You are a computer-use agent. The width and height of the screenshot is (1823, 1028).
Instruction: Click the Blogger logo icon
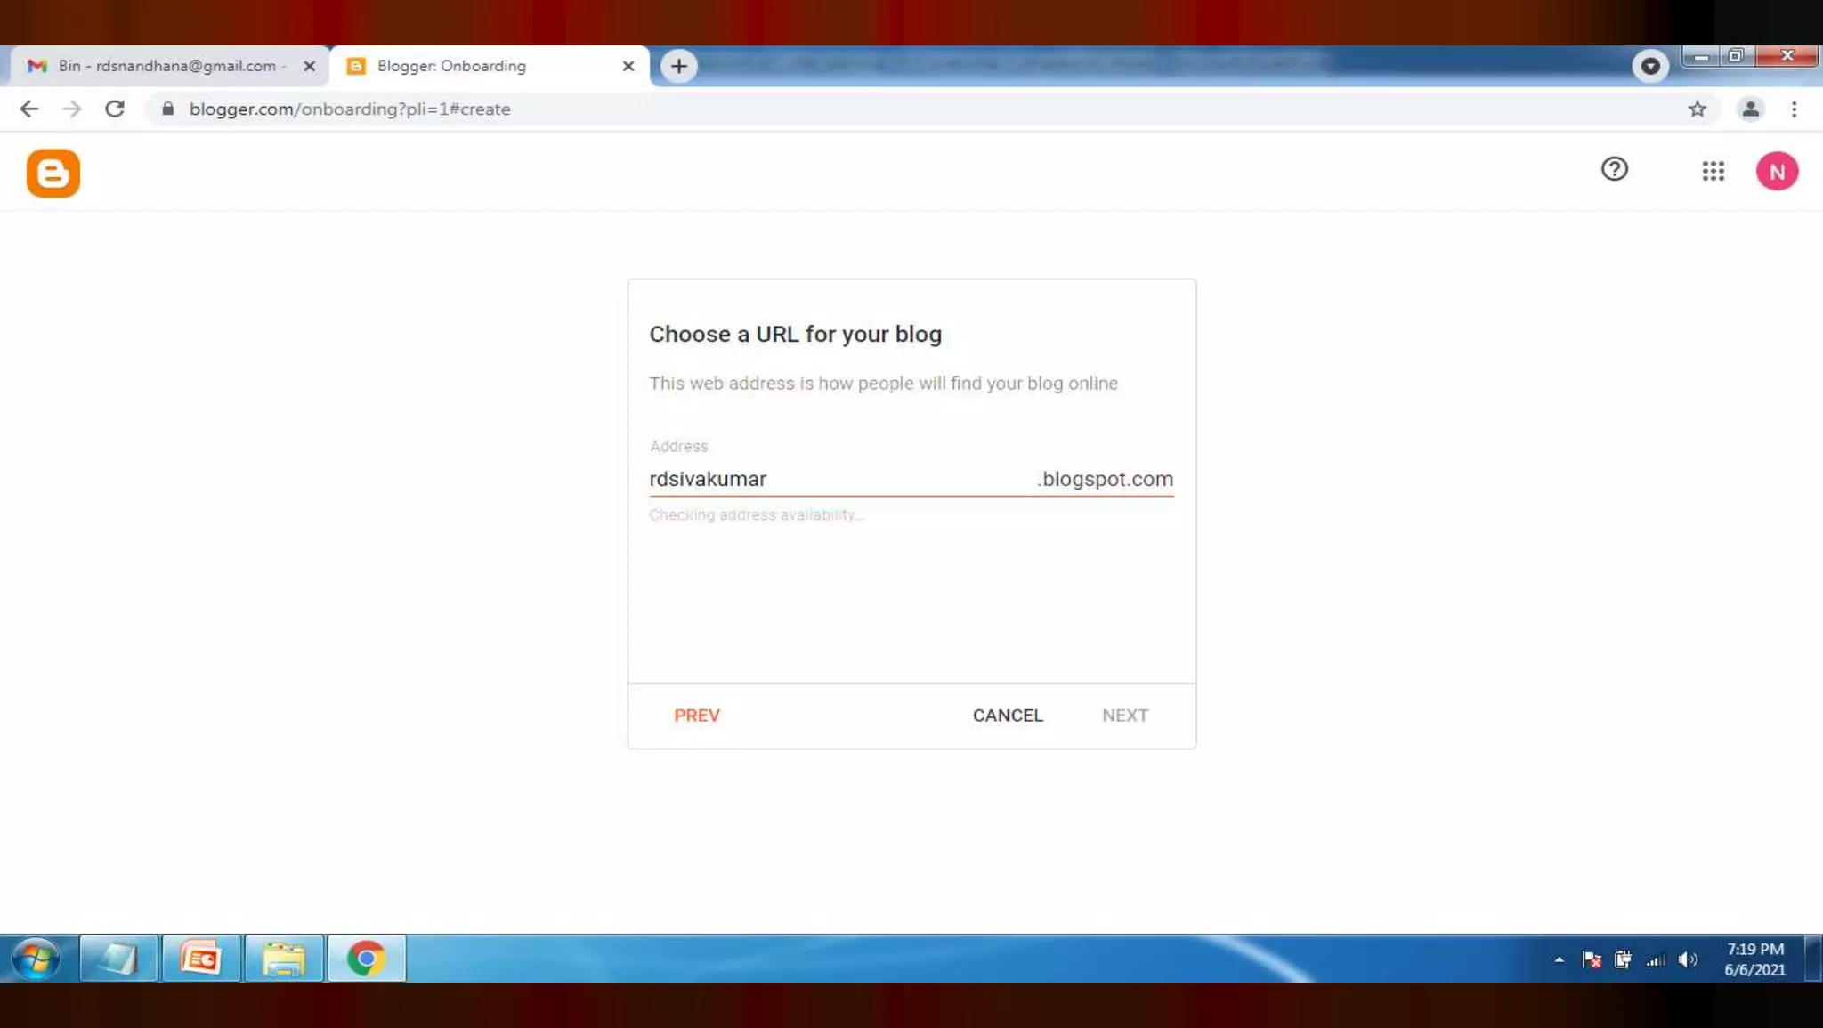click(x=53, y=174)
